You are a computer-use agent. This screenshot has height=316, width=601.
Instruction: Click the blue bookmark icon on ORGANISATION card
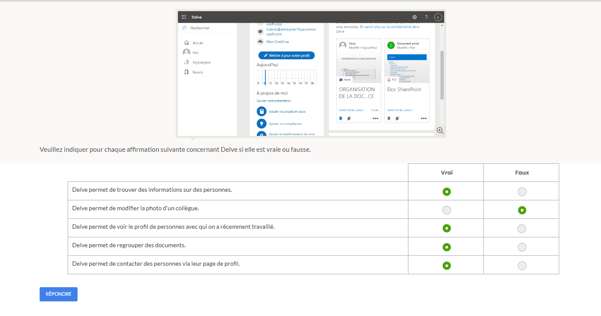pos(340,118)
